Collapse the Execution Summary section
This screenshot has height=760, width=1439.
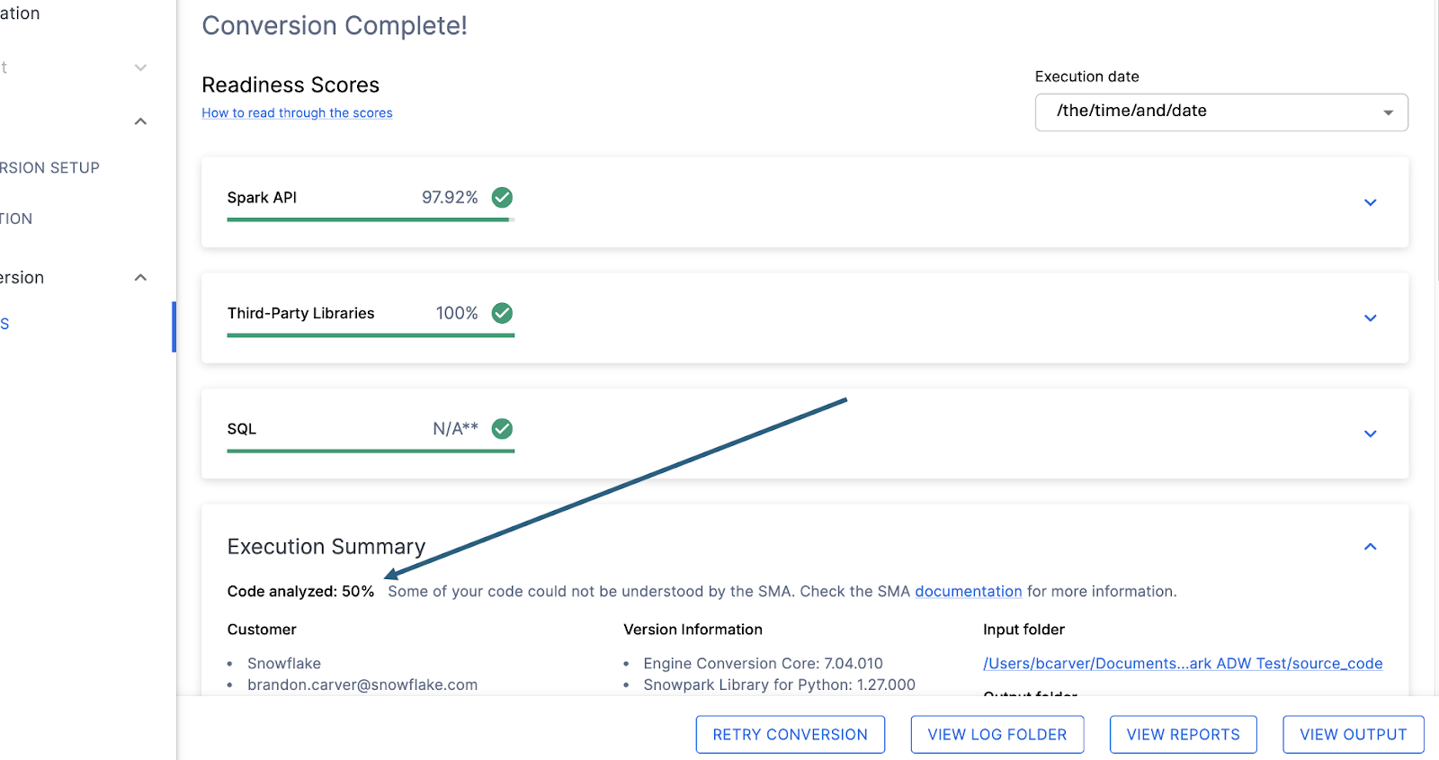tap(1370, 547)
